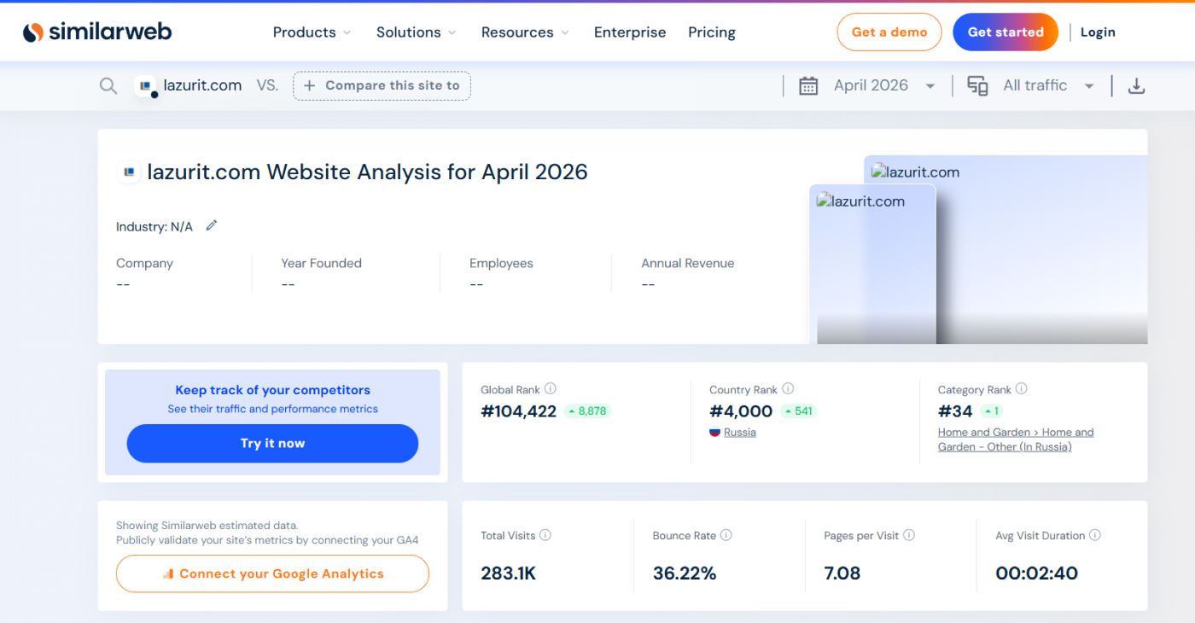Viewport: 1195px width, 623px height.
Task: Open the calendar date icon
Action: click(x=808, y=85)
